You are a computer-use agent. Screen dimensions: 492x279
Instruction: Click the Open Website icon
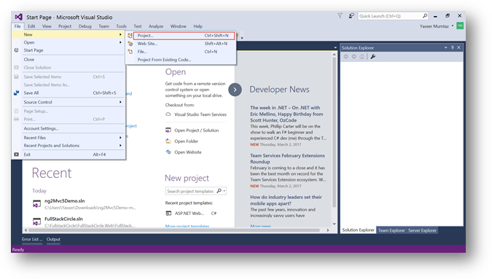[168, 152]
